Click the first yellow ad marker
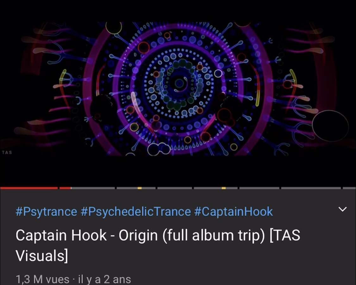This screenshot has height=285, width=356. [x=140, y=188]
